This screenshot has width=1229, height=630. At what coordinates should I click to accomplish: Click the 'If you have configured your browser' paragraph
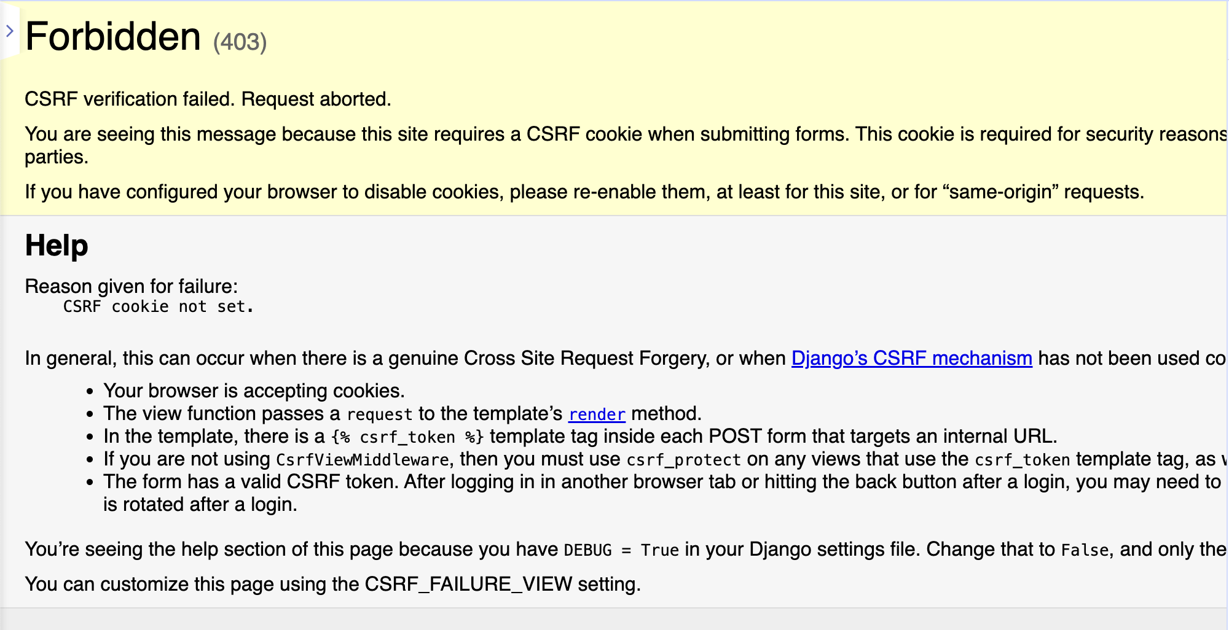pyautogui.click(x=584, y=192)
